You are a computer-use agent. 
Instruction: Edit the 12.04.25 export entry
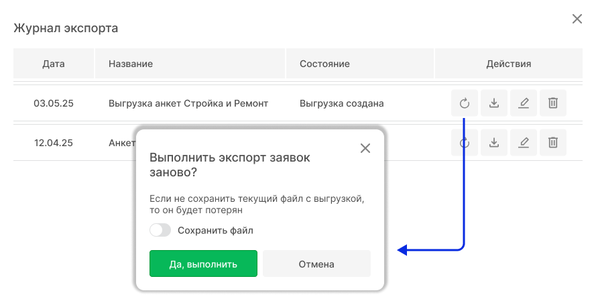[x=524, y=142]
